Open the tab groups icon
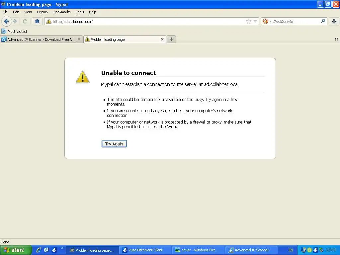The width and height of the screenshot is (340, 255). [337, 39]
